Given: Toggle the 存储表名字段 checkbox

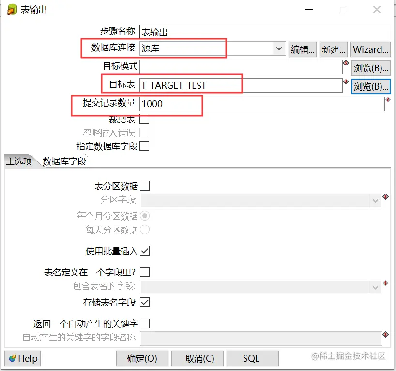Looking at the screenshot, I should coord(145,302).
